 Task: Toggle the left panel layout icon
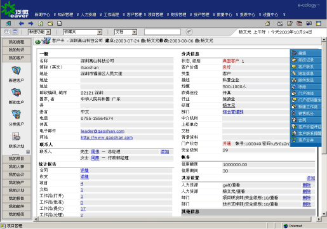(7, 32)
